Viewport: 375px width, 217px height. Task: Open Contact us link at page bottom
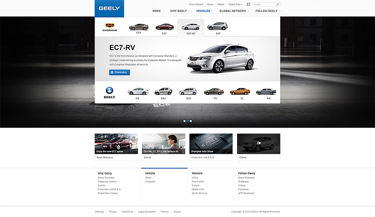pyautogui.click(x=127, y=212)
